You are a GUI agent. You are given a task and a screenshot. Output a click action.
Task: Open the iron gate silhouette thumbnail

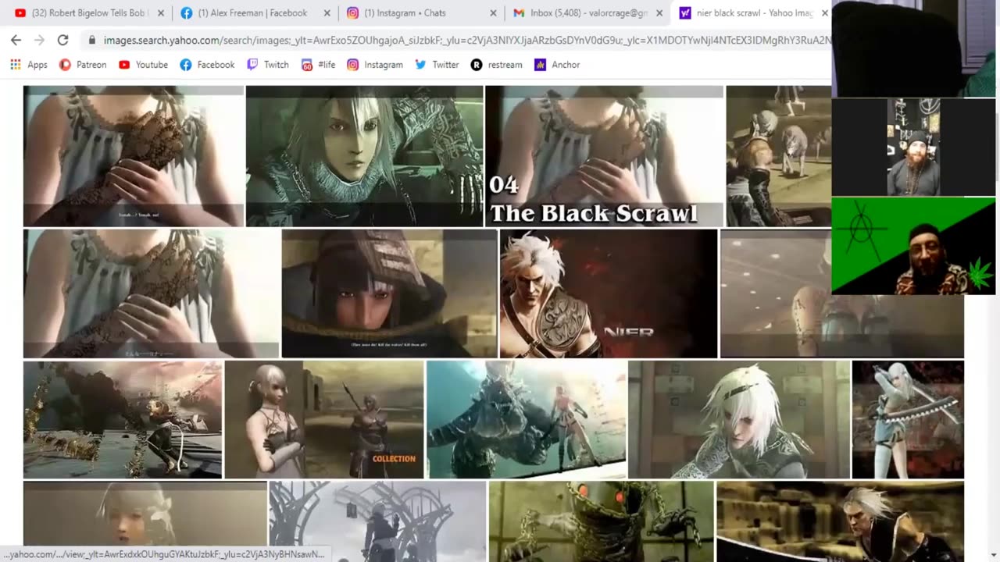(377, 521)
